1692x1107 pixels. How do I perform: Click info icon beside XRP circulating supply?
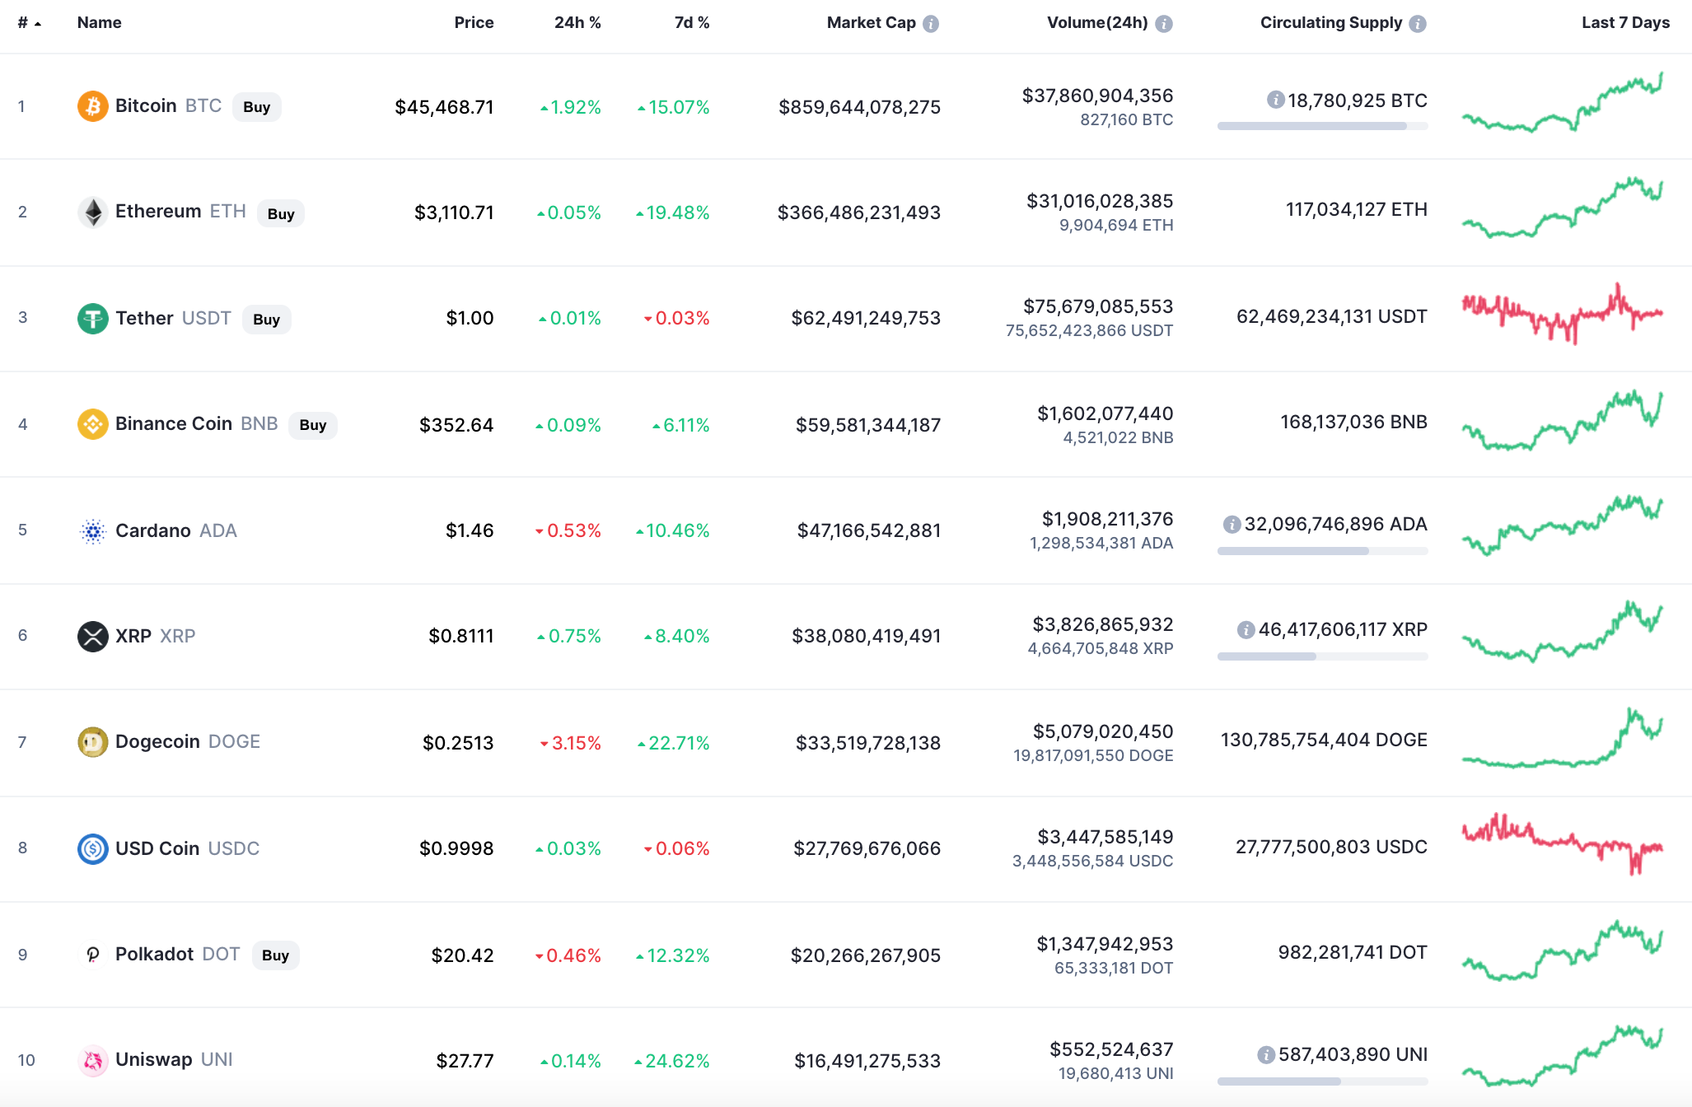[1246, 630]
